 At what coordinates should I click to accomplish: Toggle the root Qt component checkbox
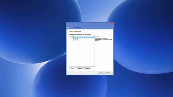[72, 37]
